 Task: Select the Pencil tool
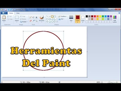click(x=31, y=17)
